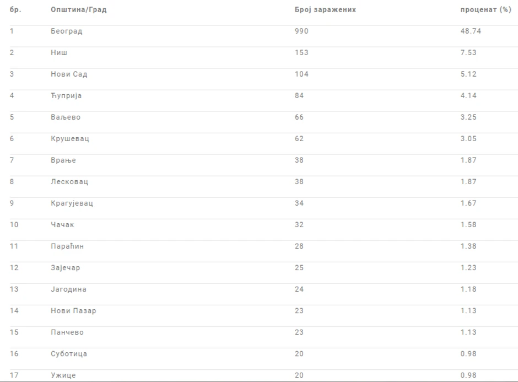
Task: Click the 'бр.' column header
Action: (15, 10)
